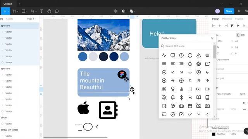This screenshot has height=139, width=248.
Task: Insert the arrow-left-circle Feather icon
Action: [x=199, y=72]
